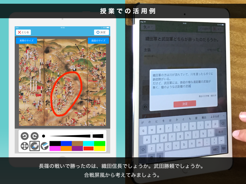Confirm drawing with the 決定 circle button

(101, 32)
